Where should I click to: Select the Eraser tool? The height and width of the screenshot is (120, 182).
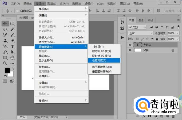click(x=12, y=41)
